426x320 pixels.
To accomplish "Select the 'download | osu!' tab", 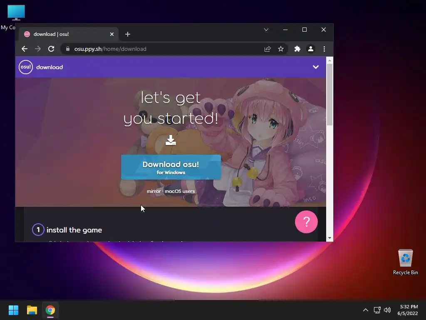I will 69,34.
